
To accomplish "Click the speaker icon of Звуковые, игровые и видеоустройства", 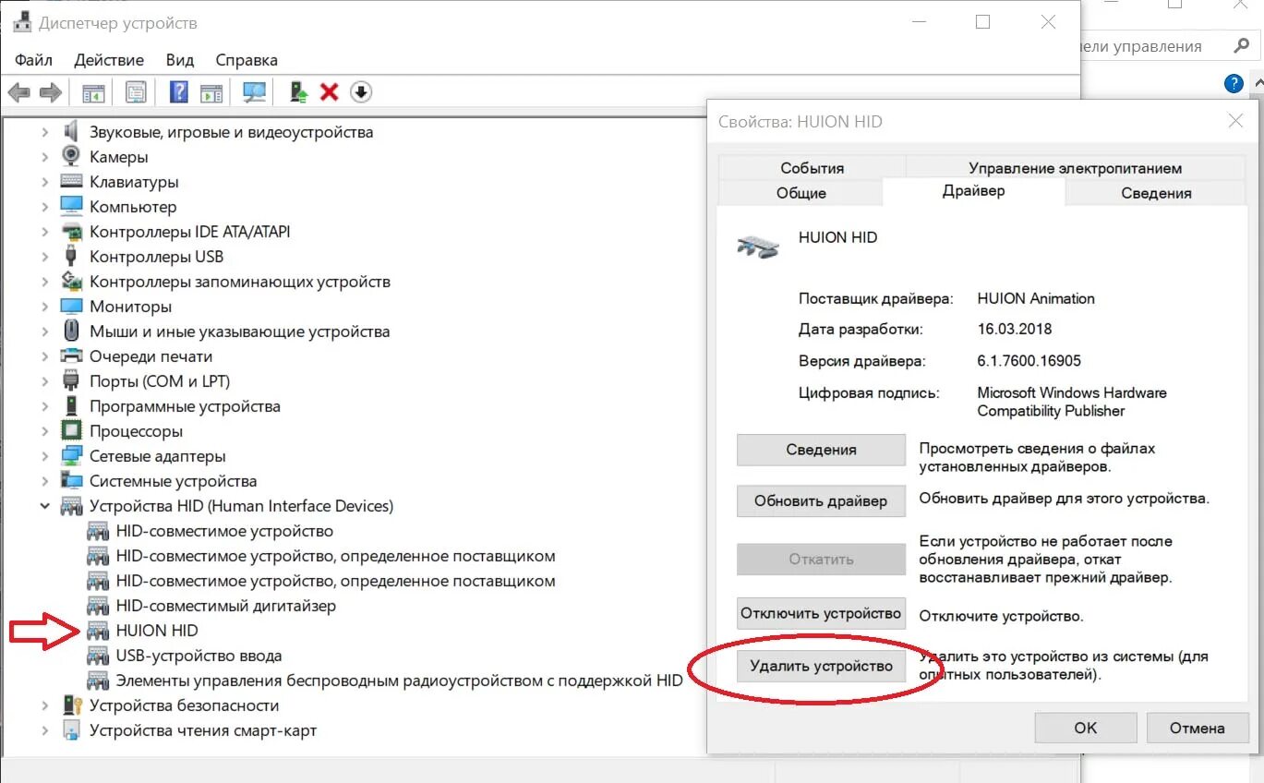I will (x=71, y=132).
